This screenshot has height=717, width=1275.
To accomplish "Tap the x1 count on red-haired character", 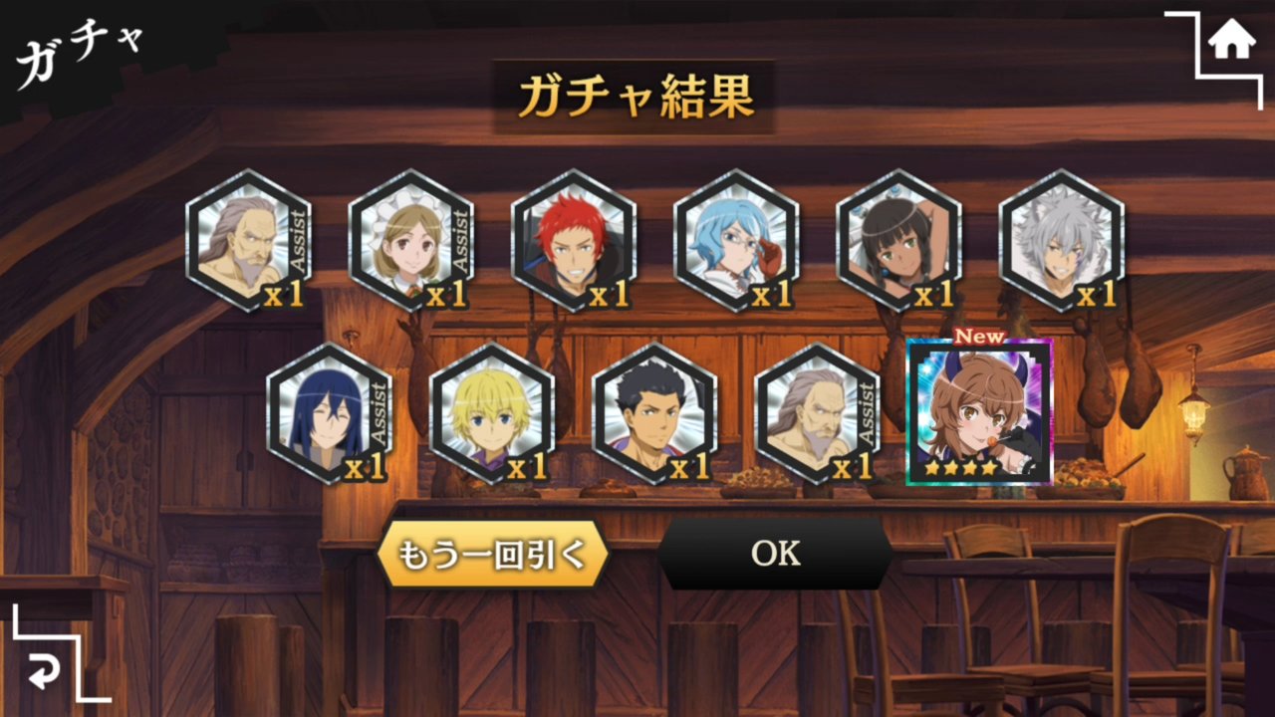I will pos(609,295).
